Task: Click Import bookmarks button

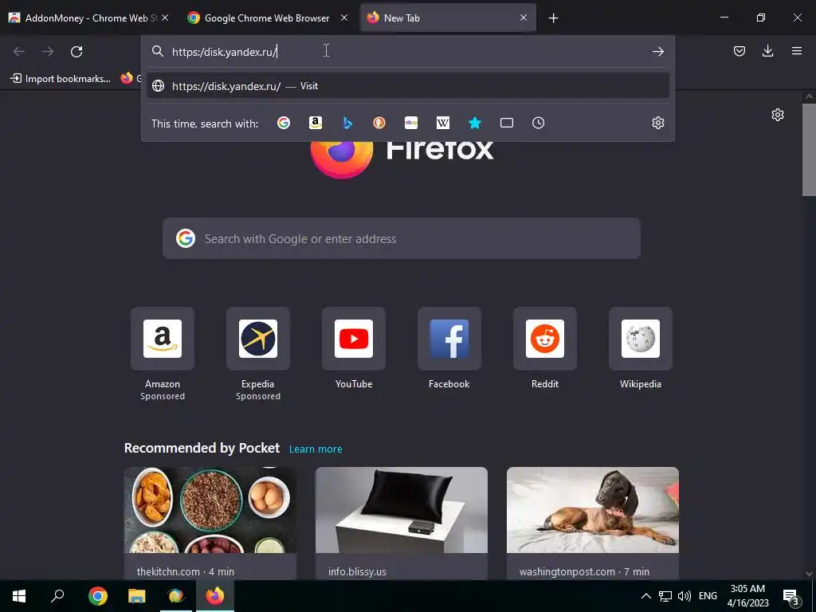Action: [x=61, y=79]
